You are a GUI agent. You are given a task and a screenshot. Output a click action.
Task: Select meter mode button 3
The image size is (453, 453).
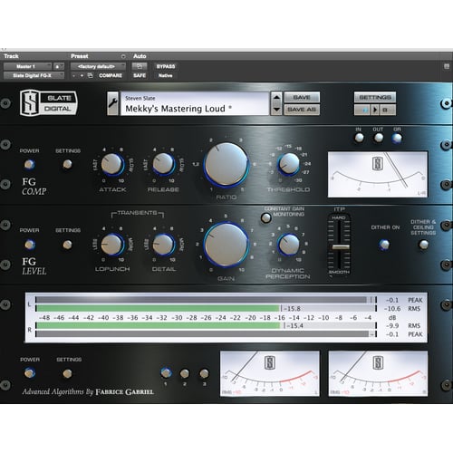(x=204, y=373)
